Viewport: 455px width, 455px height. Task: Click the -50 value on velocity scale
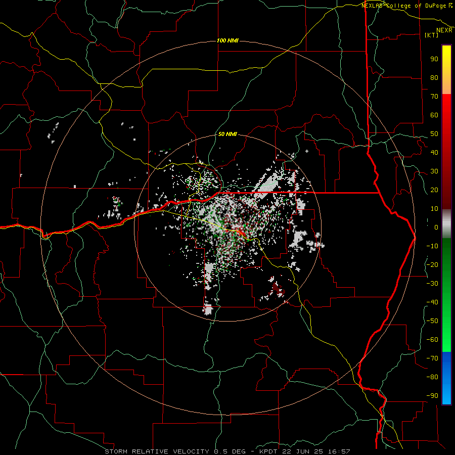pos(432,321)
